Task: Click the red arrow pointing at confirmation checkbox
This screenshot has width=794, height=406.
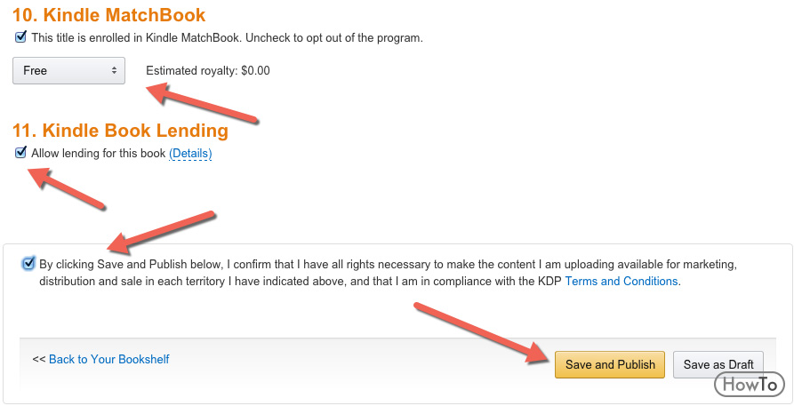Action: (162, 232)
